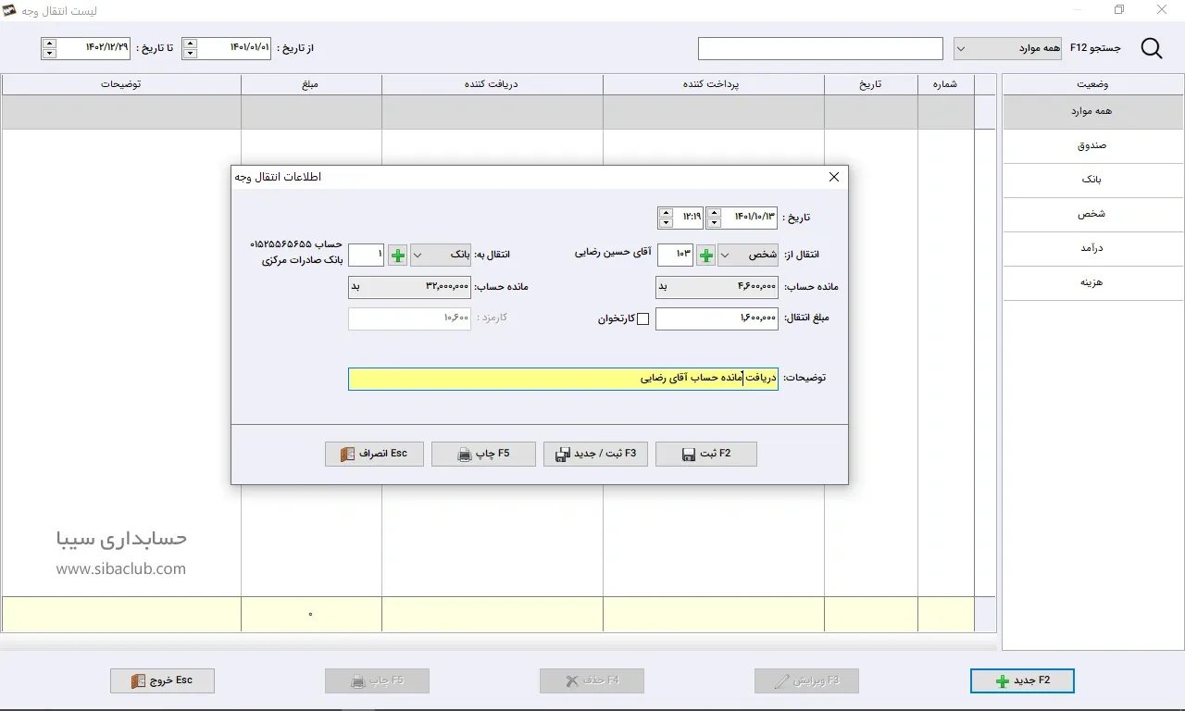The image size is (1185, 711).
Task: Enable the کارتخوان checkbox
Action: click(642, 319)
